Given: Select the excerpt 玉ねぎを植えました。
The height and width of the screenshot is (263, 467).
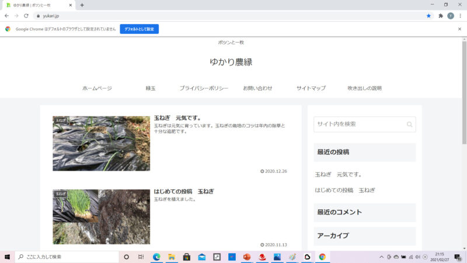Looking at the screenshot, I should (x=175, y=199).
